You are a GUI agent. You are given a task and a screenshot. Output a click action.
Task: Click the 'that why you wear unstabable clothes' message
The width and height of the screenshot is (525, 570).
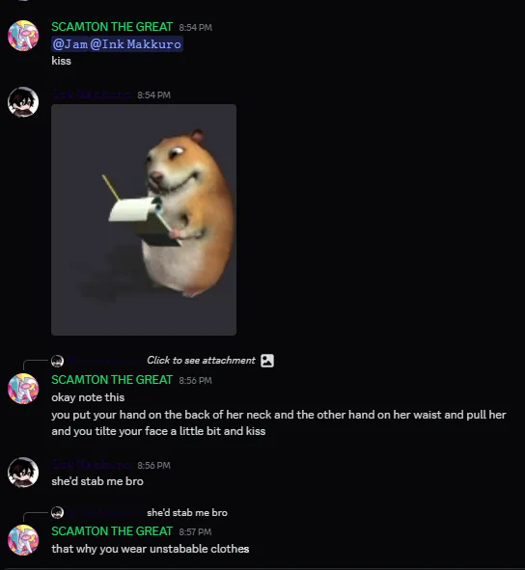point(151,549)
